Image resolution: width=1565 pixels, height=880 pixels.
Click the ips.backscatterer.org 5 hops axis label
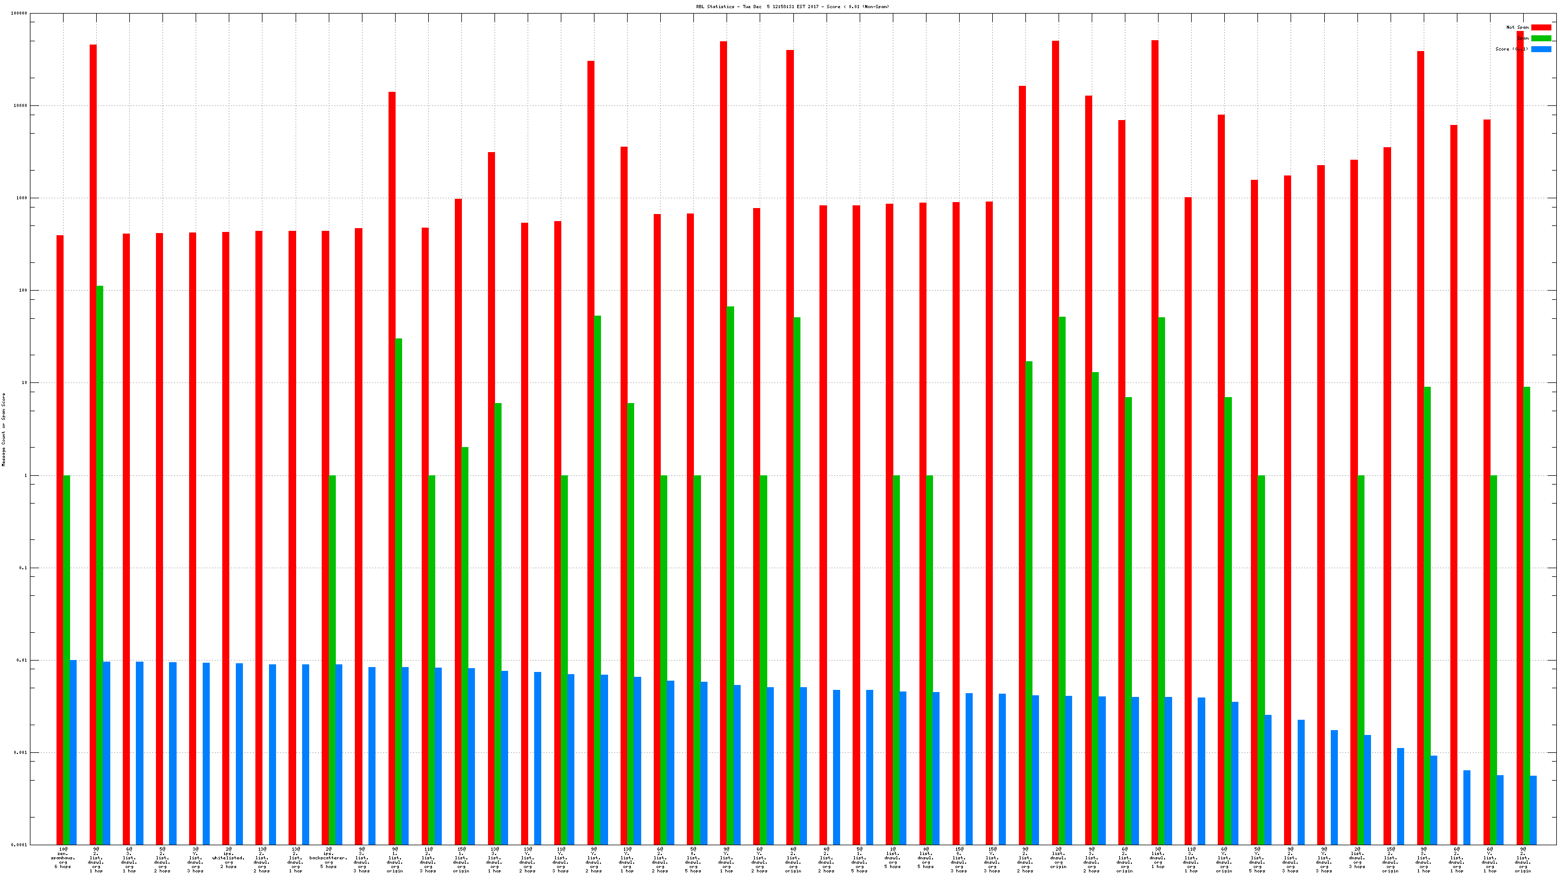(328, 858)
